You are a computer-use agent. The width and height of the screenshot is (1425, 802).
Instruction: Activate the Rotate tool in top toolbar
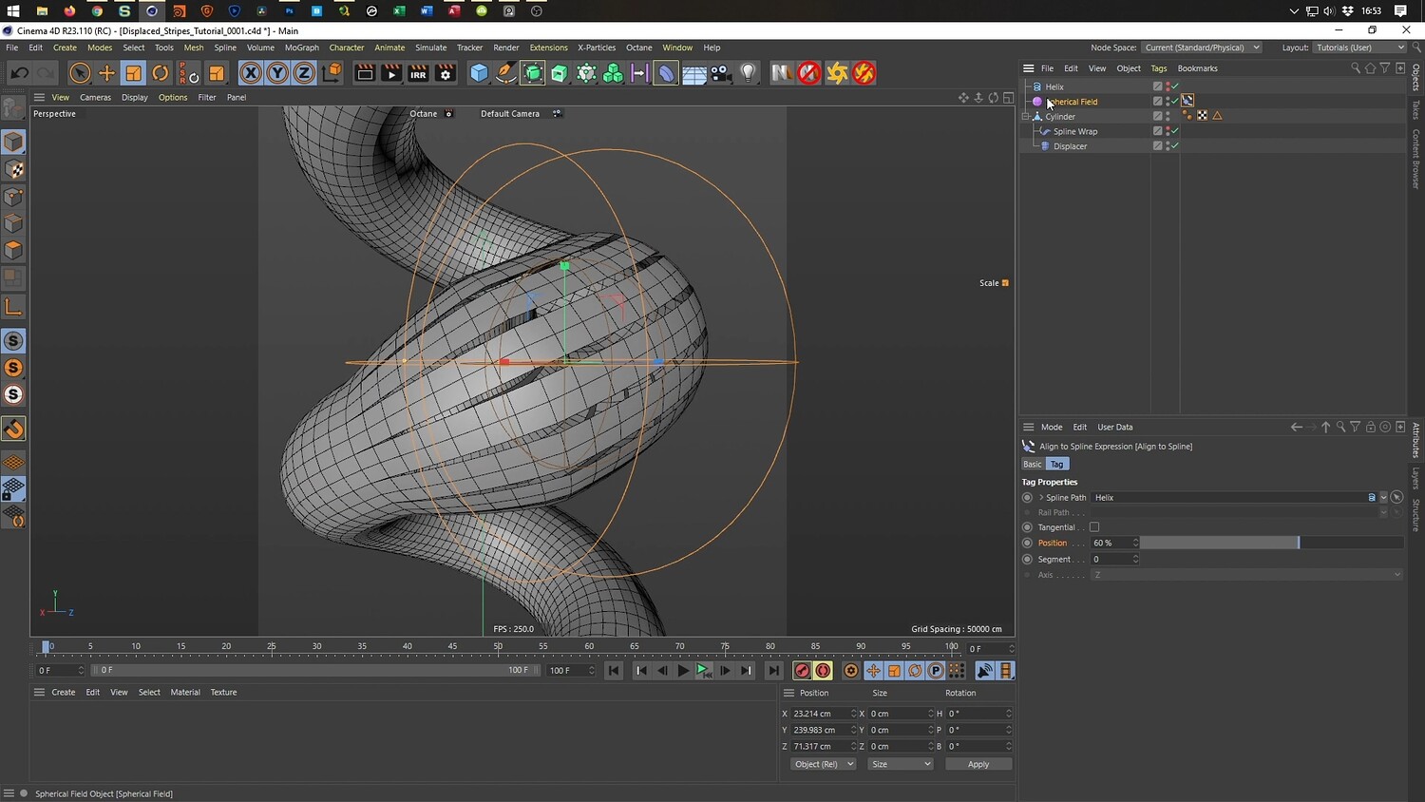click(161, 73)
